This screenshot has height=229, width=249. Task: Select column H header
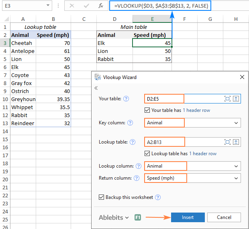click(236, 19)
